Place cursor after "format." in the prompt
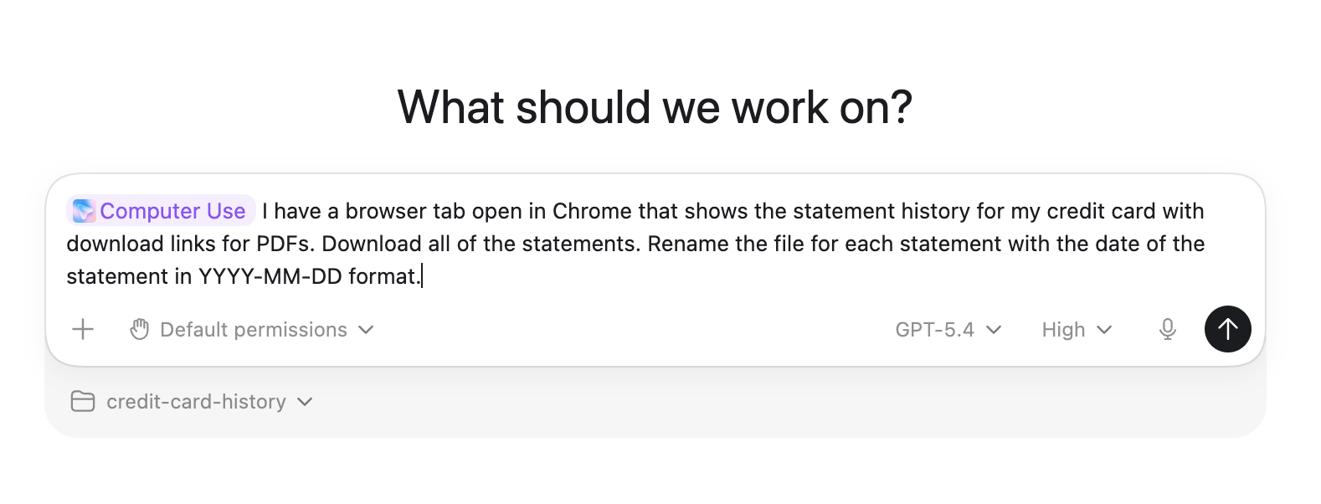Image resolution: width=1321 pixels, height=504 pixels. click(421, 276)
